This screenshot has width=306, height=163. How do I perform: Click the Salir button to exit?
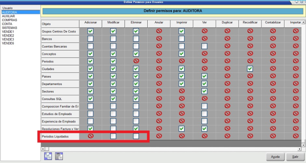295,157
